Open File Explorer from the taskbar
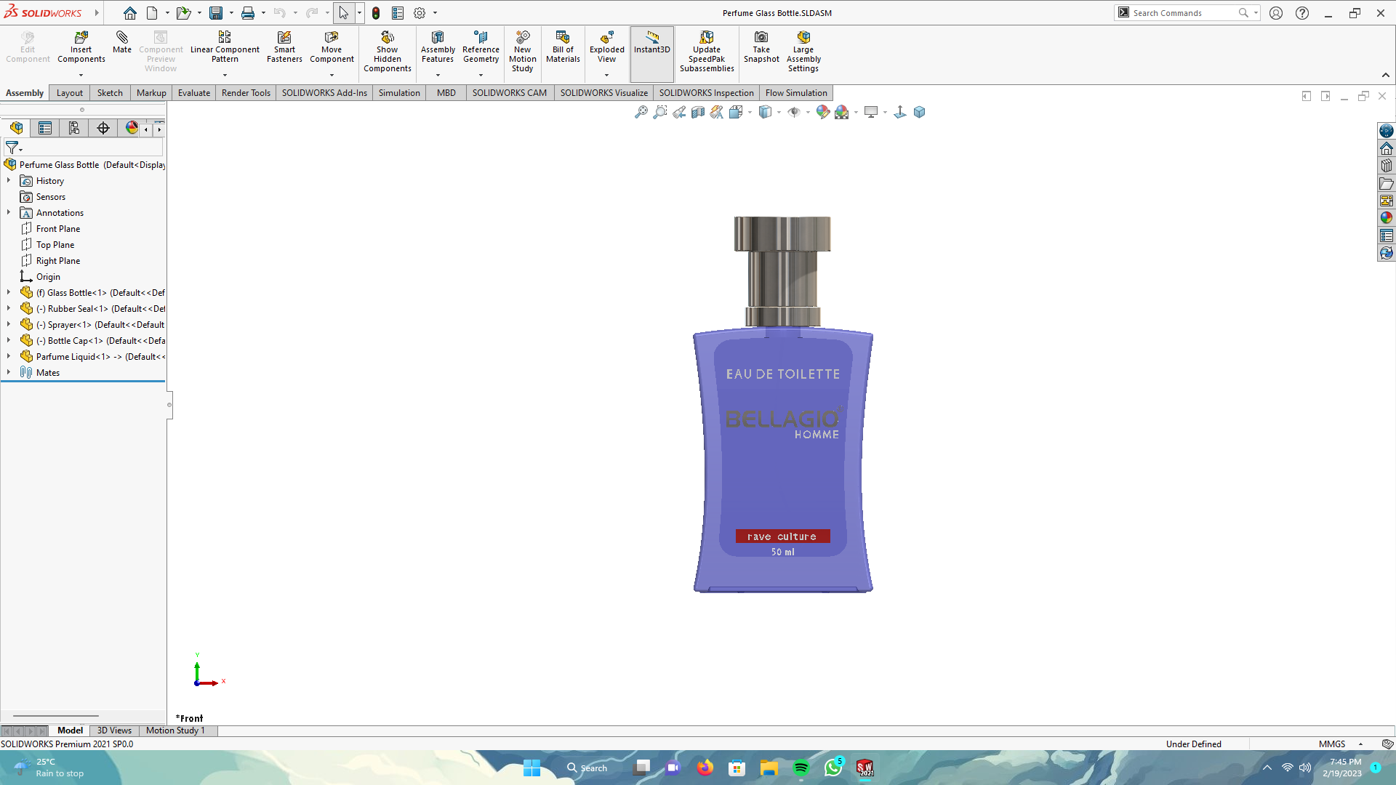Image resolution: width=1396 pixels, height=785 pixels. (x=769, y=768)
